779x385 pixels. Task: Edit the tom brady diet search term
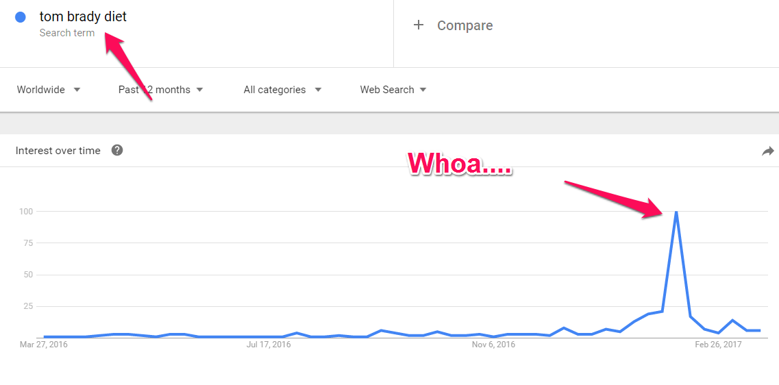(x=83, y=16)
